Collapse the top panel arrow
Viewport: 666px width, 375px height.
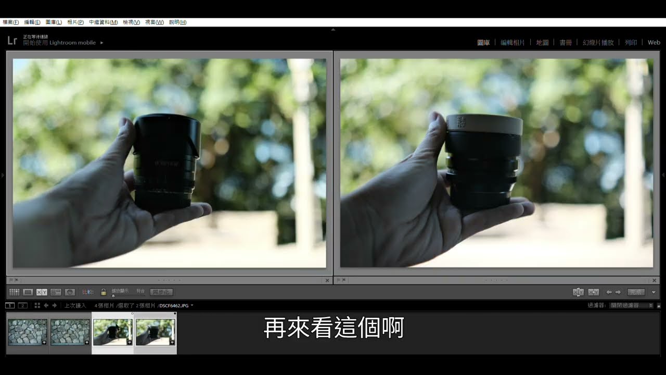pyautogui.click(x=333, y=30)
